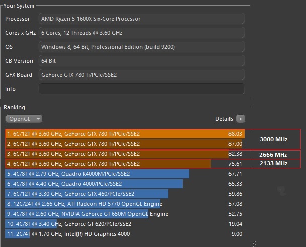This screenshot has height=247, width=306.
Task: Click the Details label
Action: [224, 119]
